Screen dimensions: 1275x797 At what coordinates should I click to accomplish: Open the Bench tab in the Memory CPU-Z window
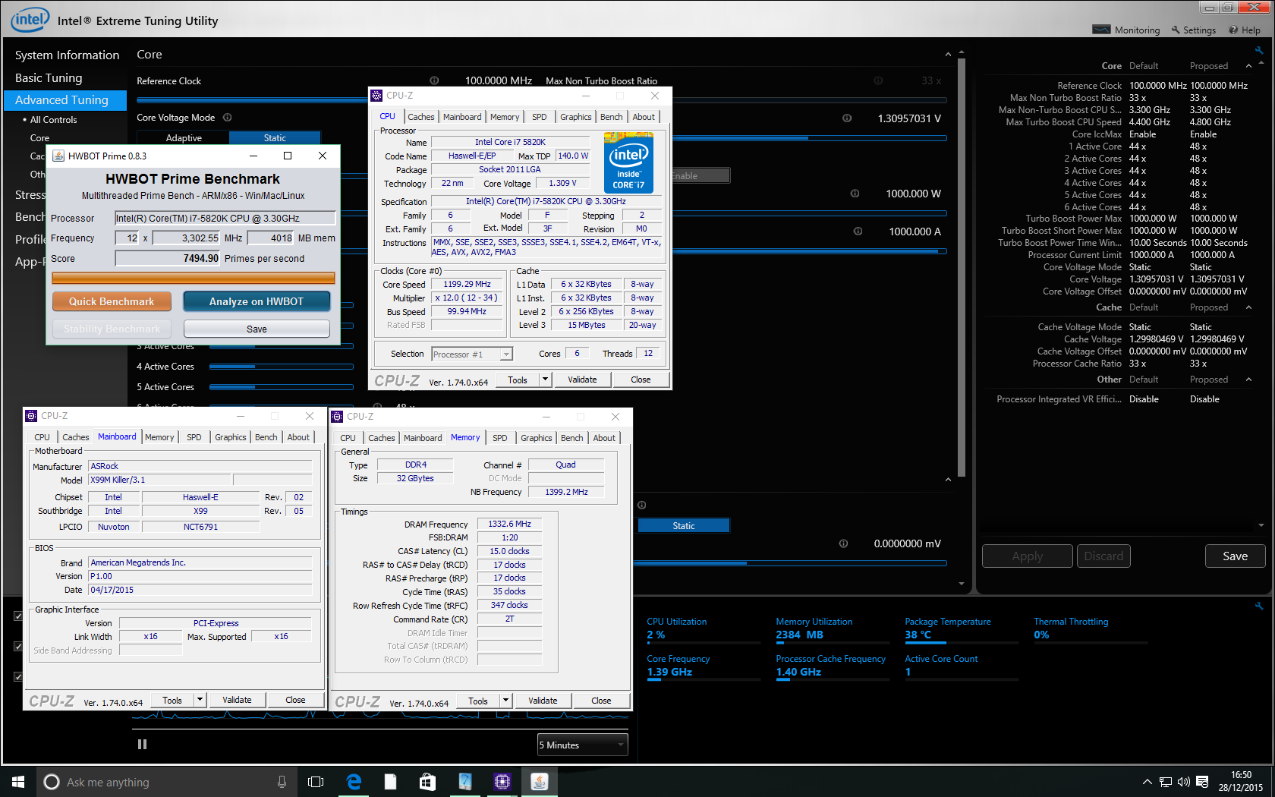[x=571, y=438]
